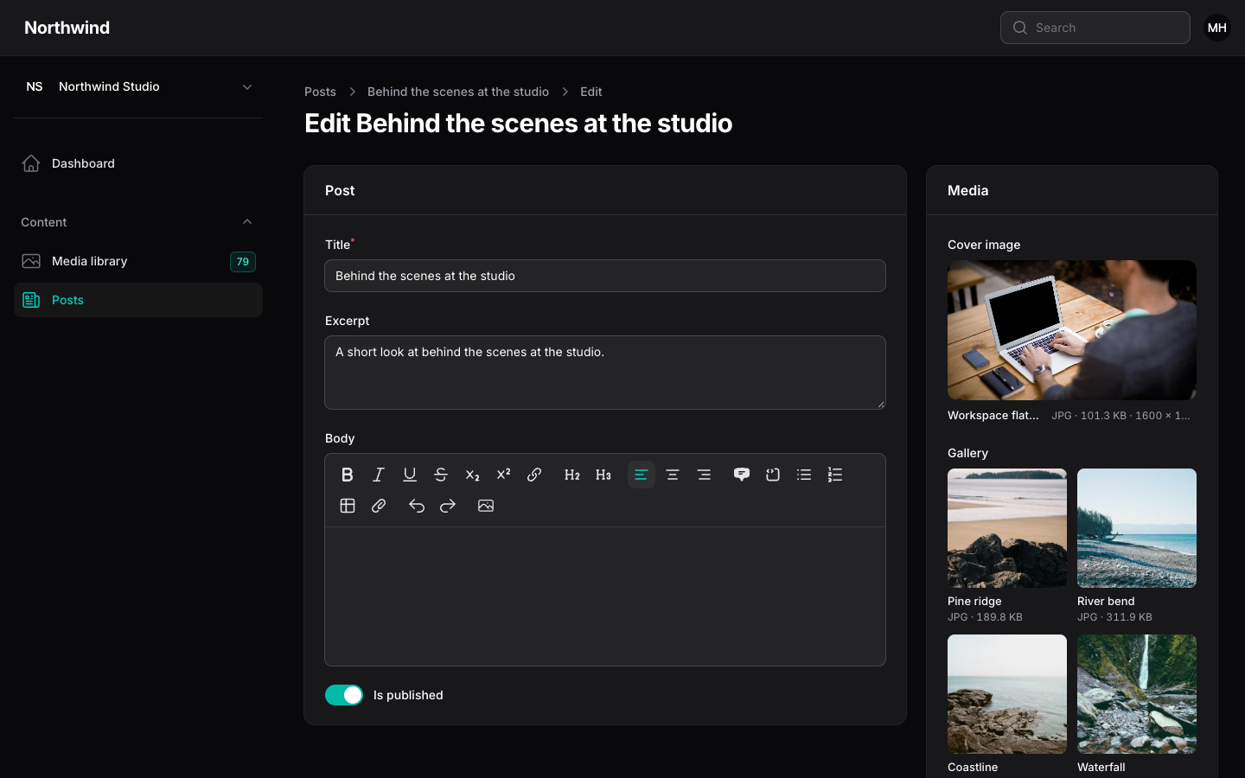
Task: Open the Waterfall gallery image
Action: 1137,694
